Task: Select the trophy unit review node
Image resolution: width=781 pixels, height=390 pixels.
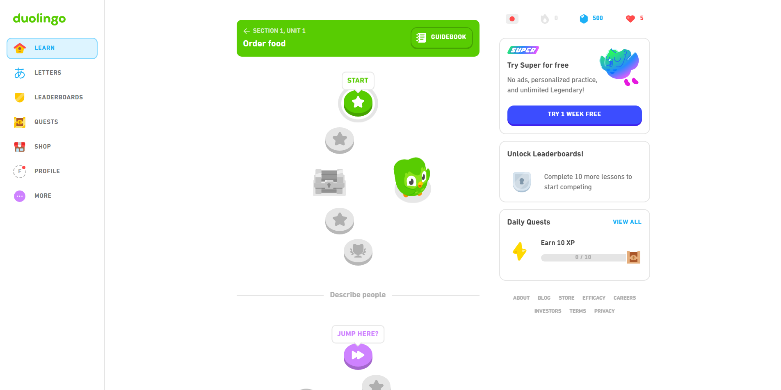Action: coord(358,252)
